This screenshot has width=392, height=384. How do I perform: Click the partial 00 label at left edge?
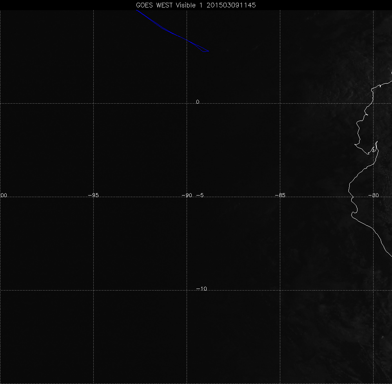click(4, 195)
